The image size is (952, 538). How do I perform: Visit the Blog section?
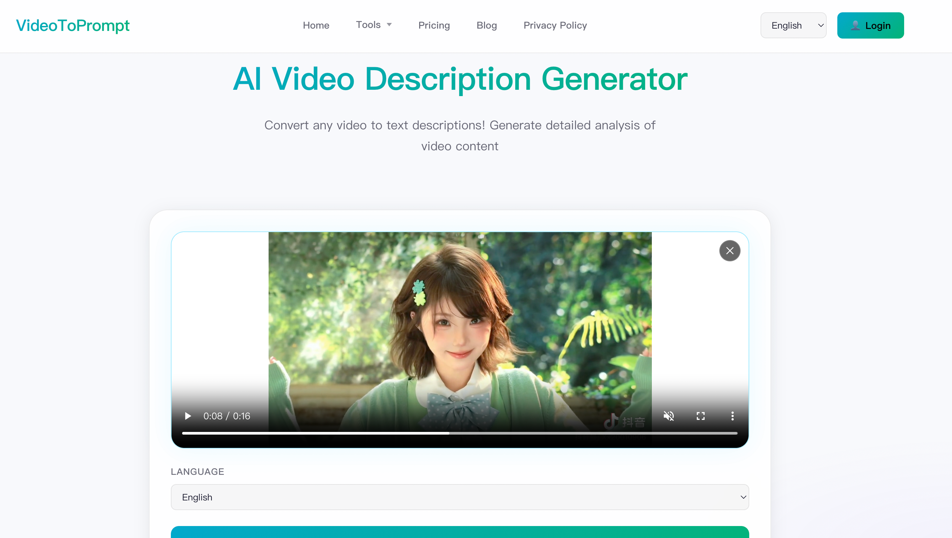point(486,25)
